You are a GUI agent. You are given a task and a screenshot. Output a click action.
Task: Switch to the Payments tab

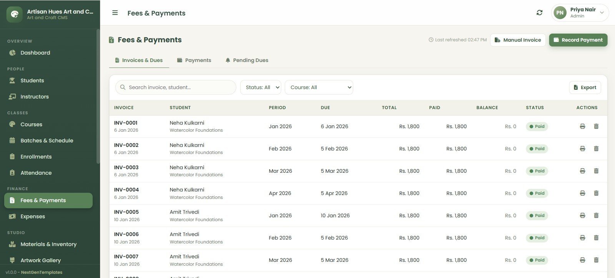[194, 60]
